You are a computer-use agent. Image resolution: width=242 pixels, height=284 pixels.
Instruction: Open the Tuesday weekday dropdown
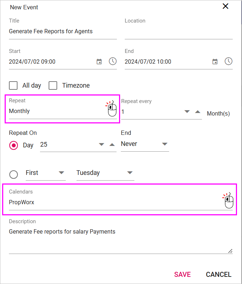point(105,173)
